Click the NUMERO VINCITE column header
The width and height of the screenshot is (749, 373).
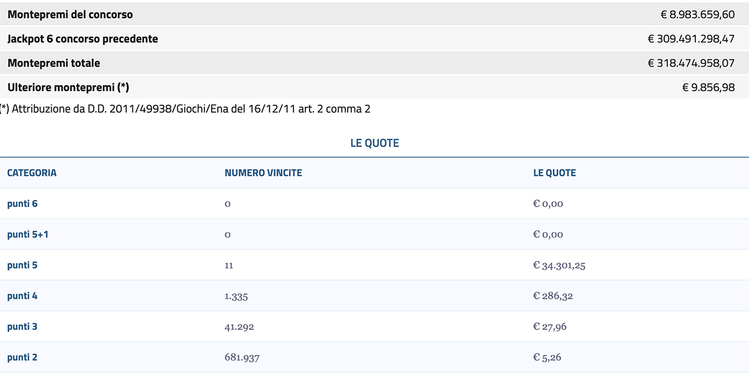click(263, 173)
